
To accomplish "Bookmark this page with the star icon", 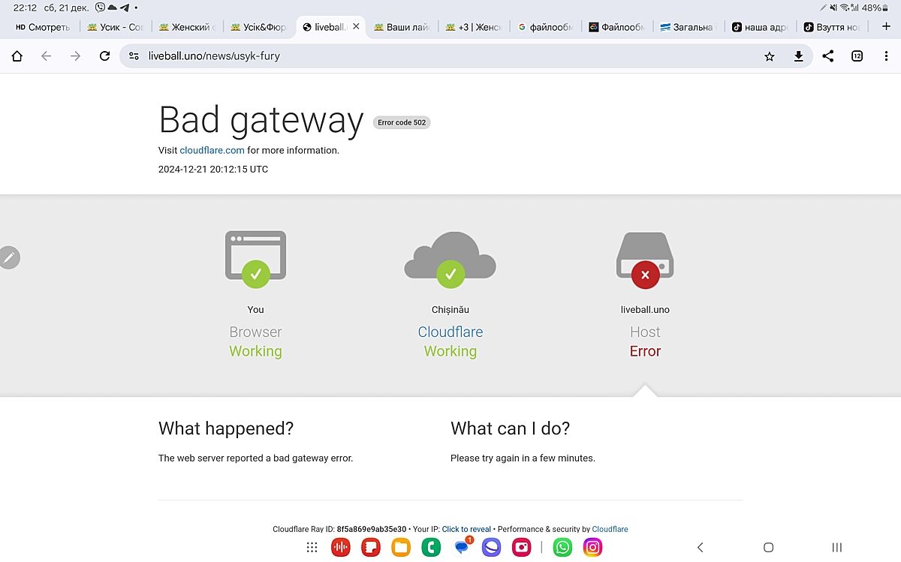I will click(769, 56).
